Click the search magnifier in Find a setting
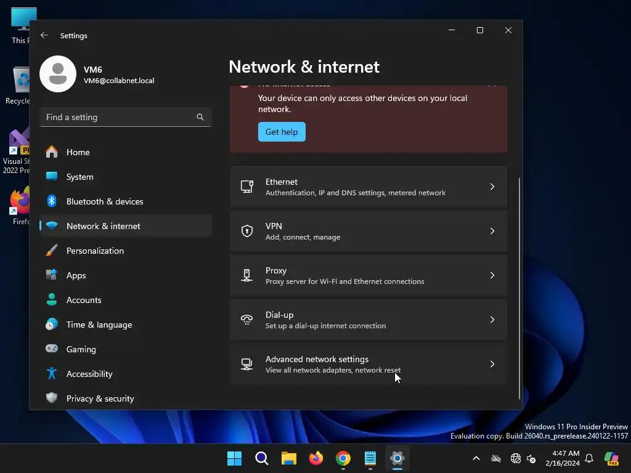631x473 pixels. [x=200, y=117]
